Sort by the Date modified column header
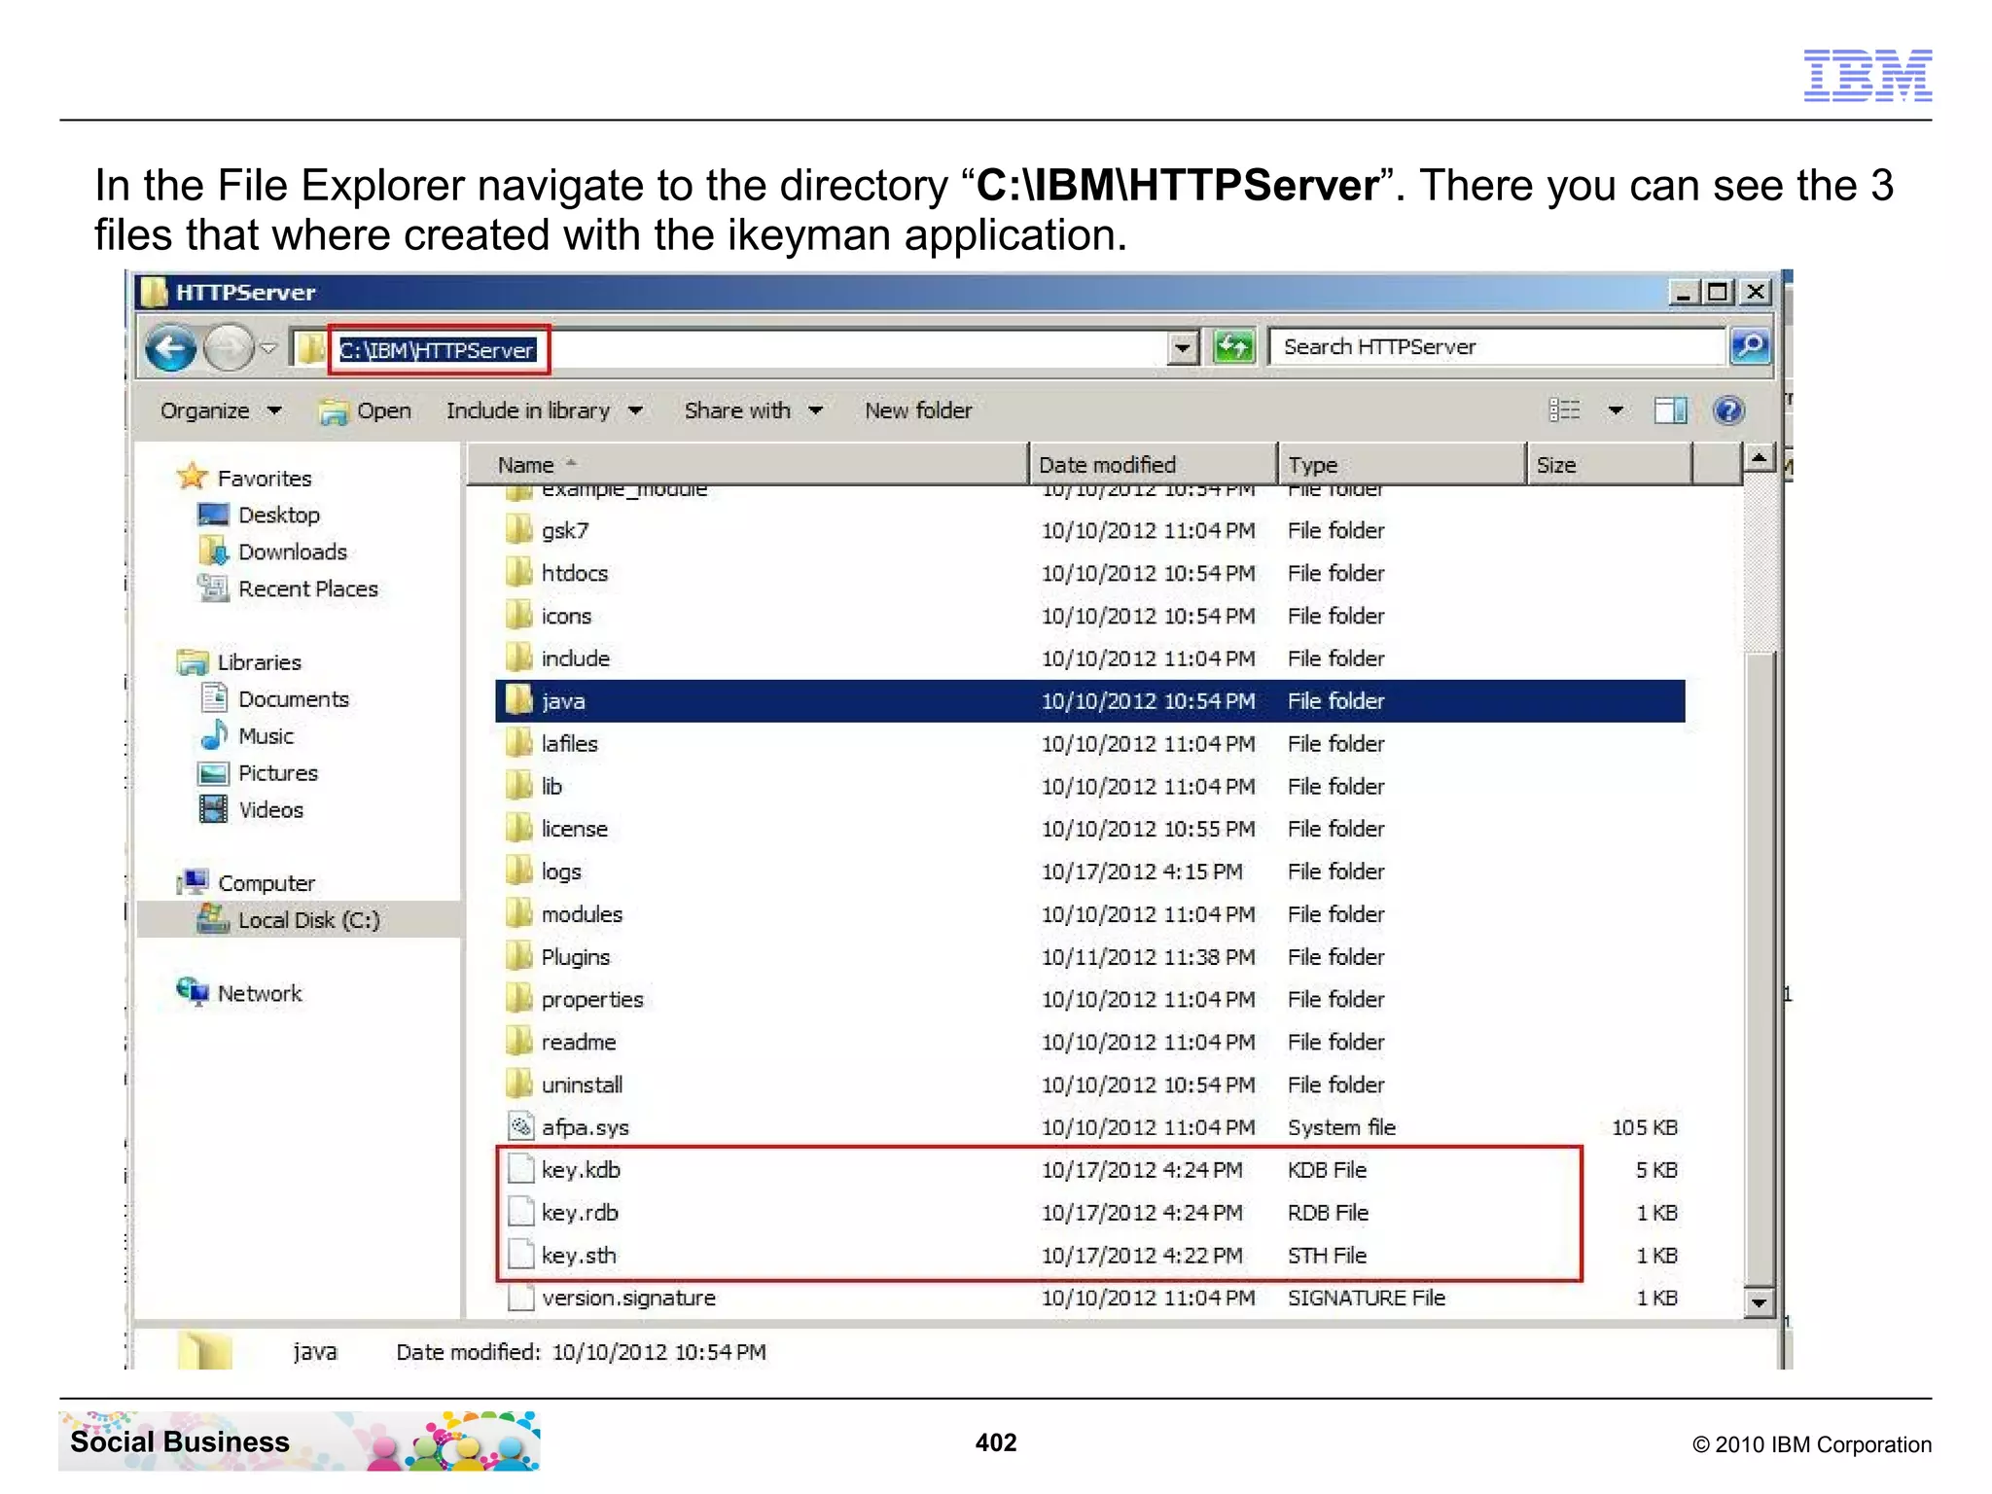 coord(1153,465)
